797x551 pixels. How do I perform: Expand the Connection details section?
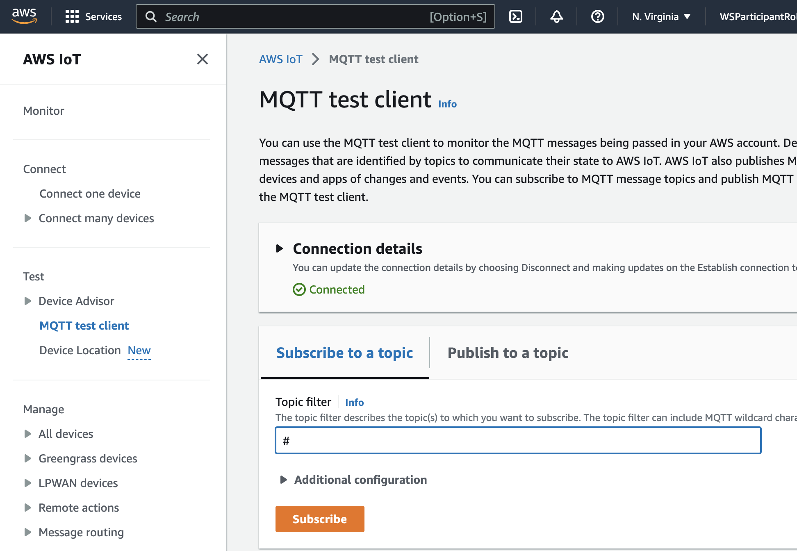click(280, 248)
